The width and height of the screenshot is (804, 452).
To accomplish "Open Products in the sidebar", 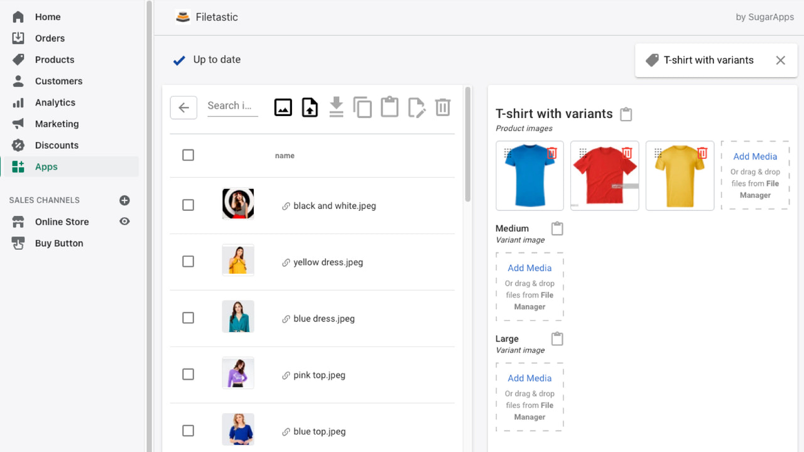I will [x=55, y=59].
